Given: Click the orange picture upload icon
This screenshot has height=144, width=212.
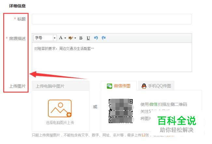Looking at the screenshot, I should (60, 108).
